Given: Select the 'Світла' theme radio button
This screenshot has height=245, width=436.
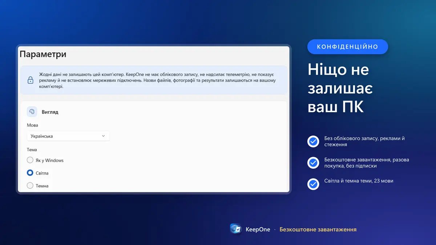Looking at the screenshot, I should [x=30, y=173].
